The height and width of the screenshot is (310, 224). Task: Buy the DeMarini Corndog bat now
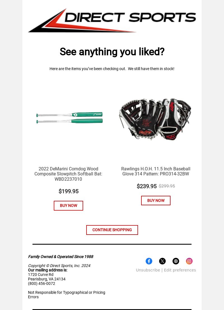tap(68, 206)
